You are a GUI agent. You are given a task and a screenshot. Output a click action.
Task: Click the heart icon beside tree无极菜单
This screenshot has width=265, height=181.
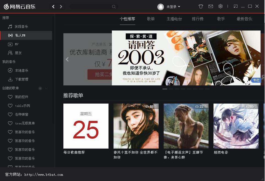coord(10,123)
